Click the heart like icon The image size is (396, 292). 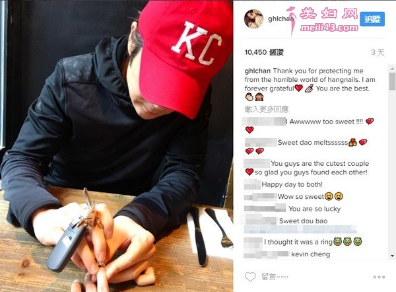click(250, 277)
